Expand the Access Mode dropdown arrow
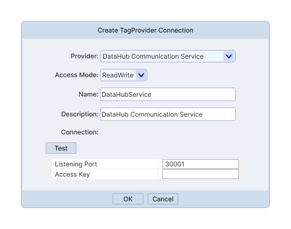Viewport: 291px width, 229px height. [x=141, y=75]
